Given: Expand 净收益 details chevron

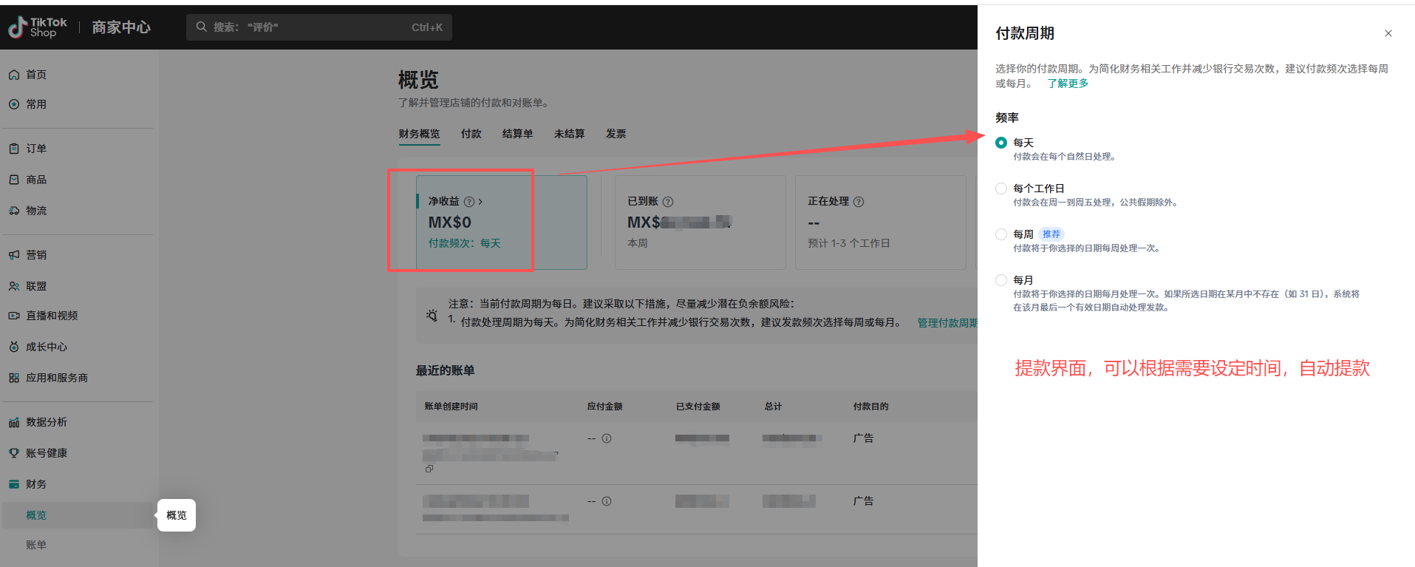Looking at the screenshot, I should pyautogui.click(x=480, y=202).
